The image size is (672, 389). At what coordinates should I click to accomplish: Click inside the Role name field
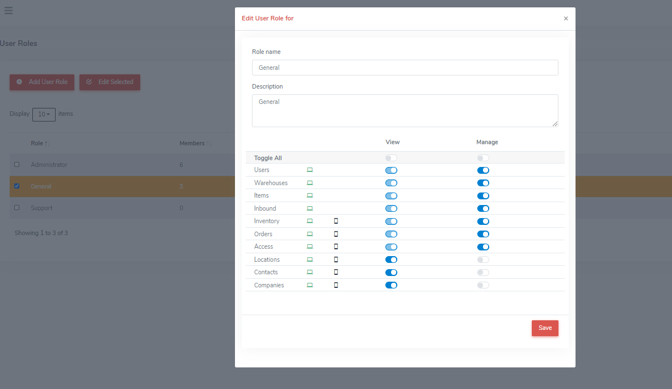(x=405, y=67)
